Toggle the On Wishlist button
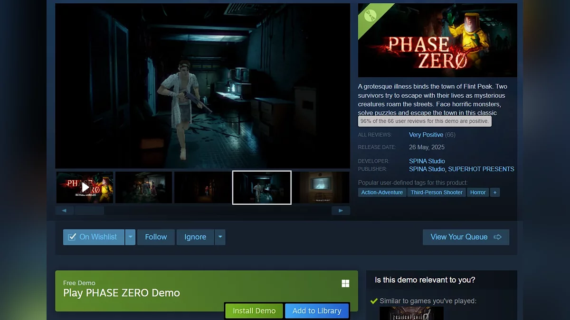 click(x=94, y=237)
